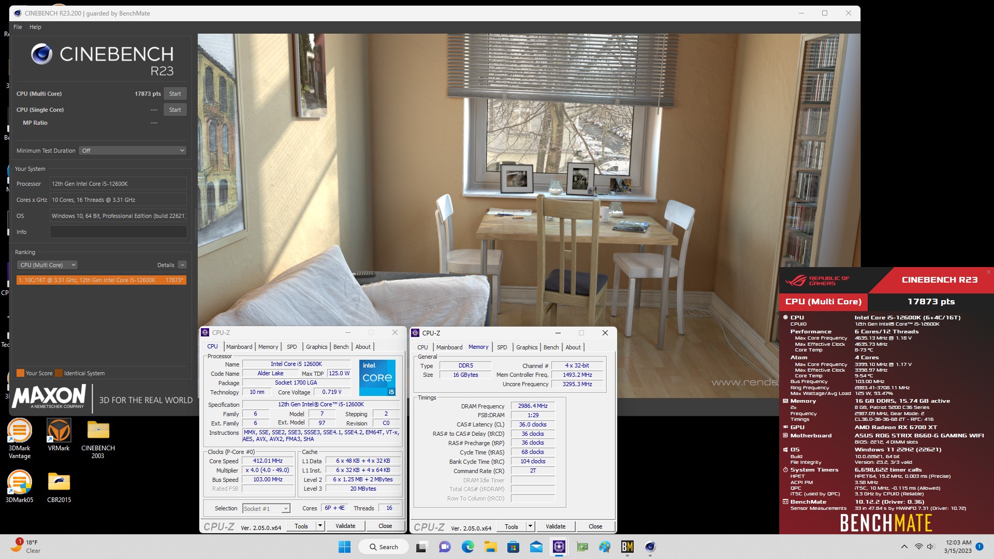Open the Help menu in Cinebench

coord(35,27)
